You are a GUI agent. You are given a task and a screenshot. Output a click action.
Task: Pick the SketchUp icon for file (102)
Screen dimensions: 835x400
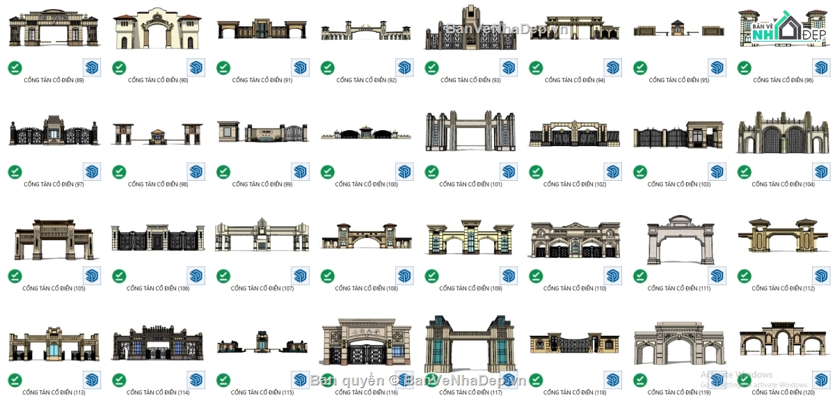click(613, 172)
